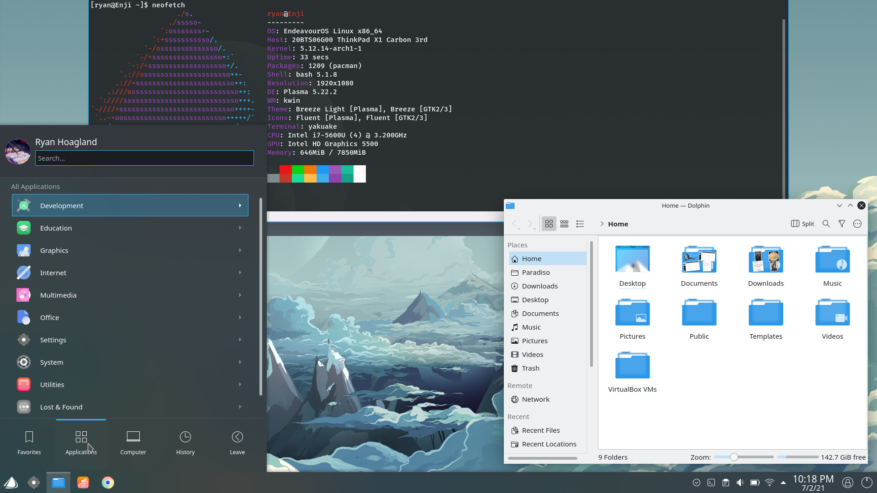Click the search icon in Dolphin

pos(826,224)
